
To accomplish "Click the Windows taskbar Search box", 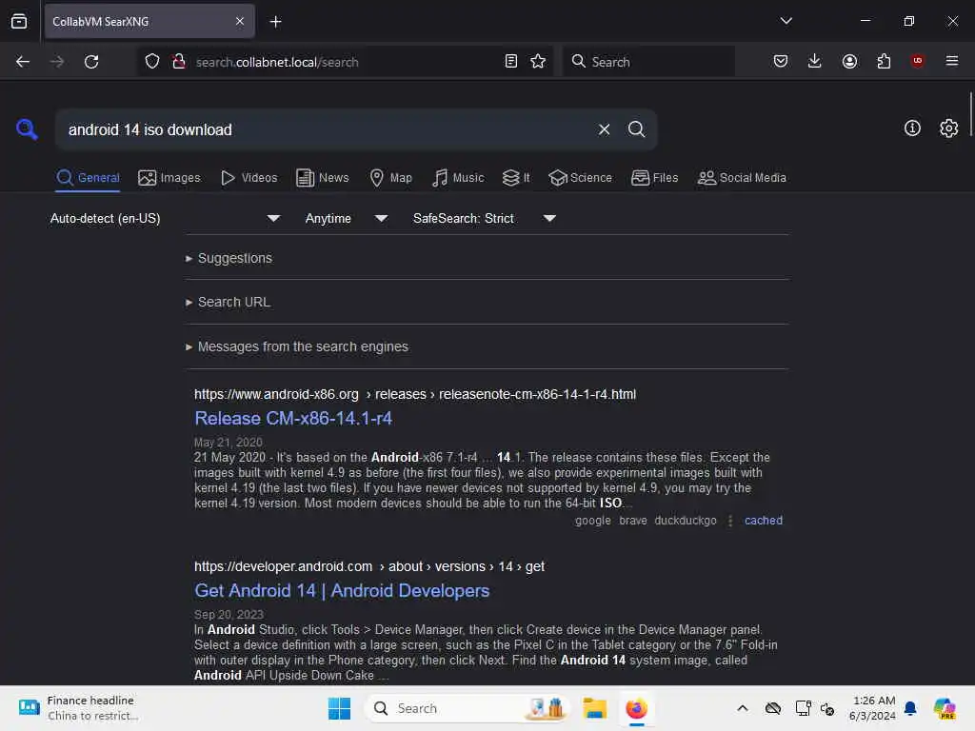I will [467, 708].
